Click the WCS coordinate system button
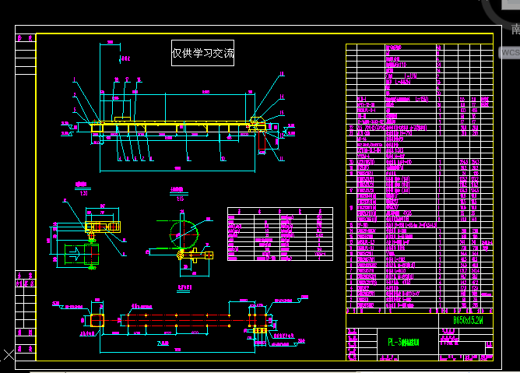The height and width of the screenshot is (373, 520). pos(510,53)
